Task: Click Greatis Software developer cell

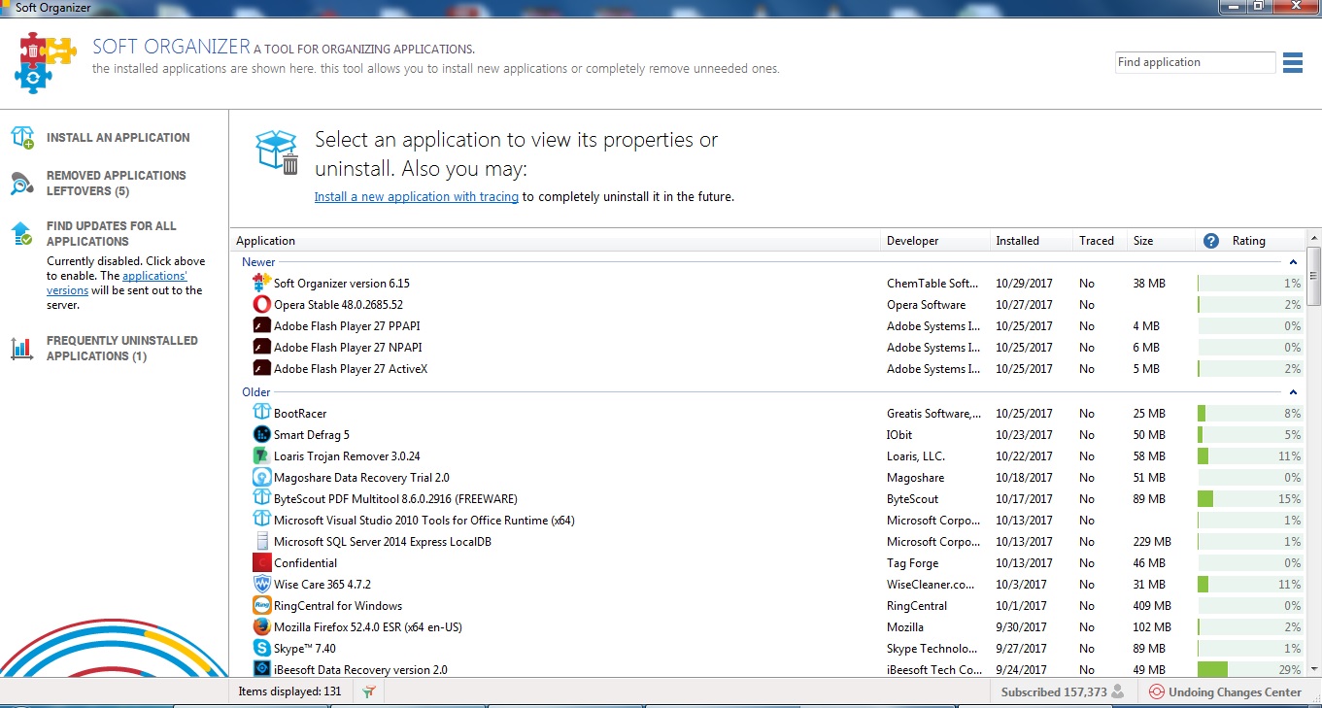Action: (934, 414)
